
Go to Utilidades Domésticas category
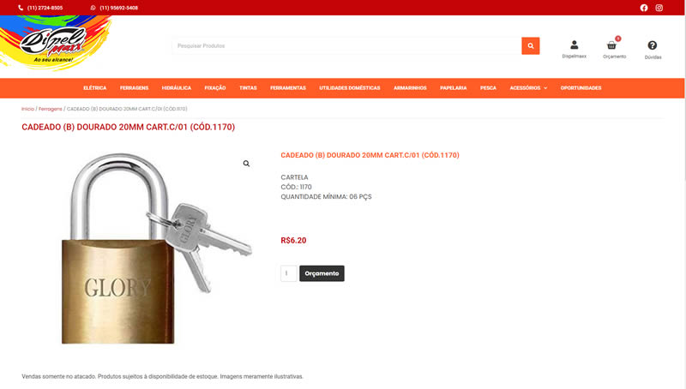[x=350, y=88]
